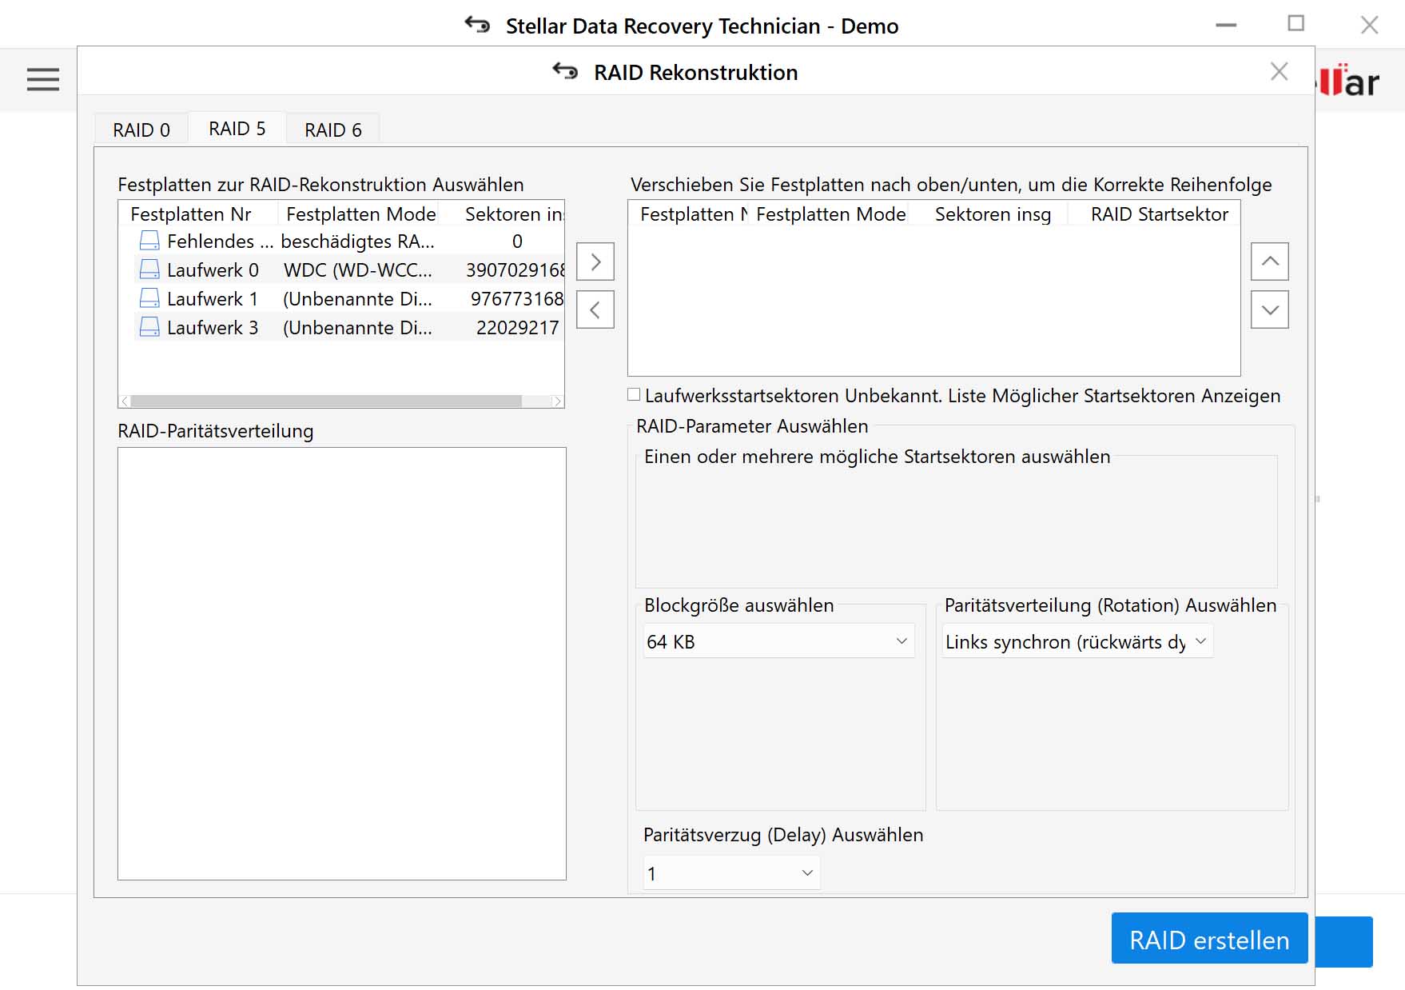This screenshot has width=1405, height=990.
Task: Click left arrow of disk list scrollbar
Action: (x=125, y=401)
